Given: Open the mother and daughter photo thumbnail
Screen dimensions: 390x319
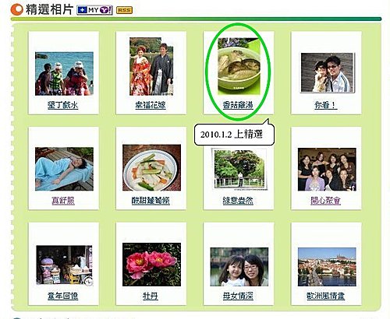Looking at the screenshot, I should pos(239,267).
